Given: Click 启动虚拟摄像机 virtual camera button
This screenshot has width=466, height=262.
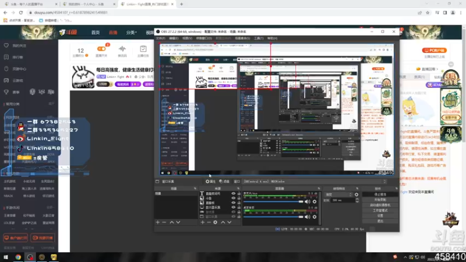Looking at the screenshot, I should (380, 206).
